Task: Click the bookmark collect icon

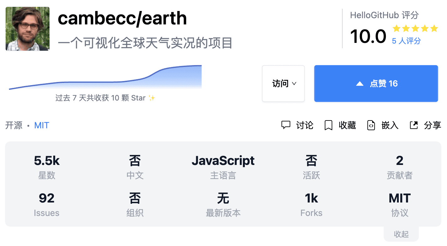Action: click(x=328, y=125)
